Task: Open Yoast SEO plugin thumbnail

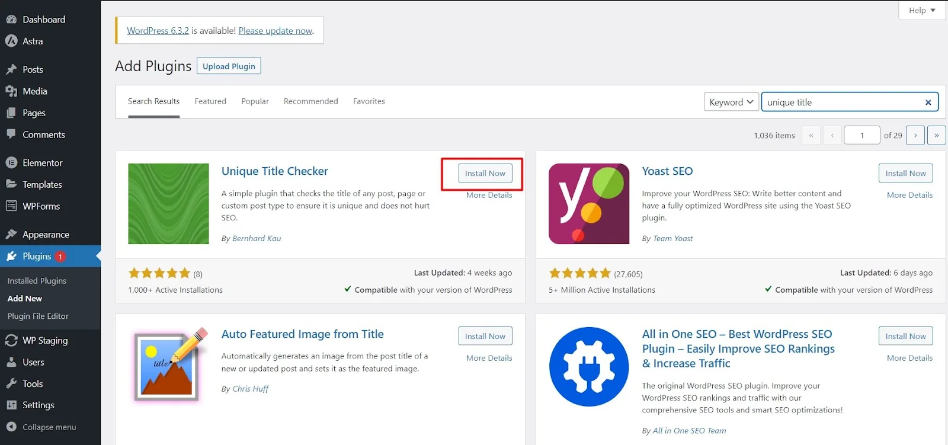Action: click(x=589, y=204)
